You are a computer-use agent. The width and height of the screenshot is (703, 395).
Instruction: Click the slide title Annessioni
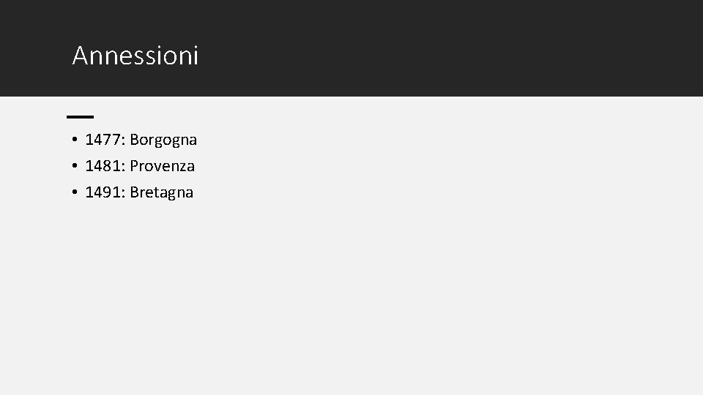pos(135,56)
